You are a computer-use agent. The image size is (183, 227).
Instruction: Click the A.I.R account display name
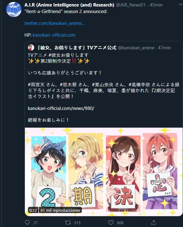point(69,5)
